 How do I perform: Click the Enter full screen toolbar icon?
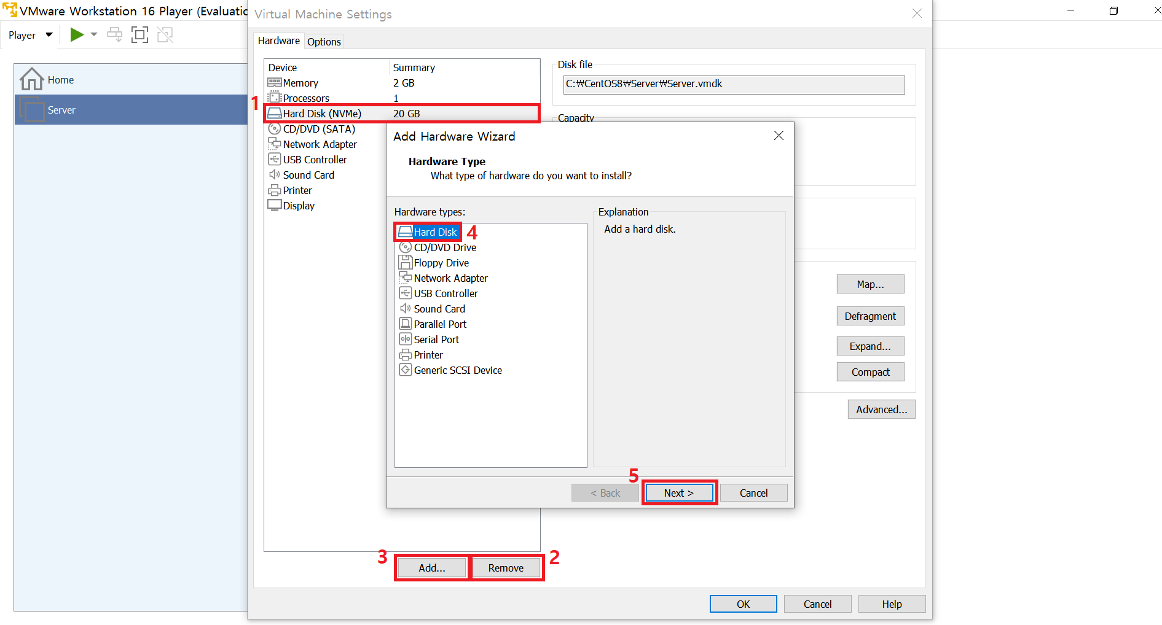click(x=139, y=34)
